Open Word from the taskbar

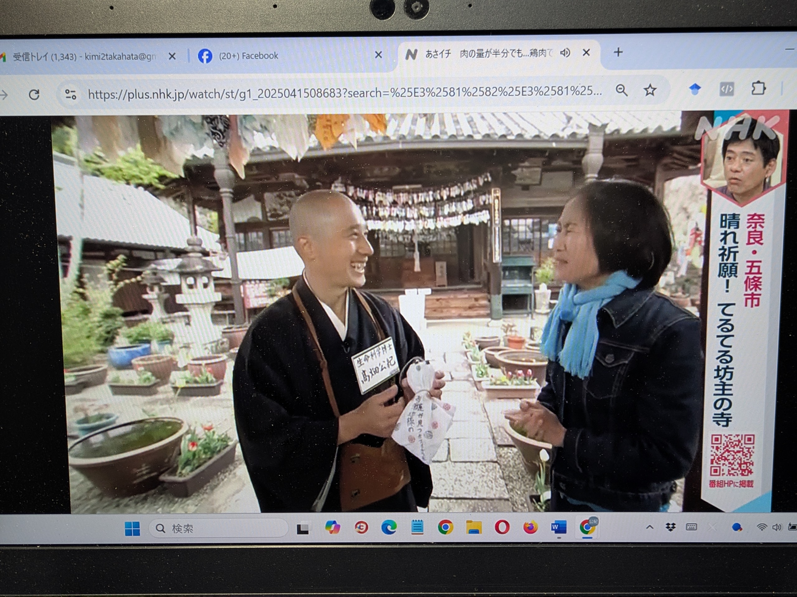(x=558, y=527)
